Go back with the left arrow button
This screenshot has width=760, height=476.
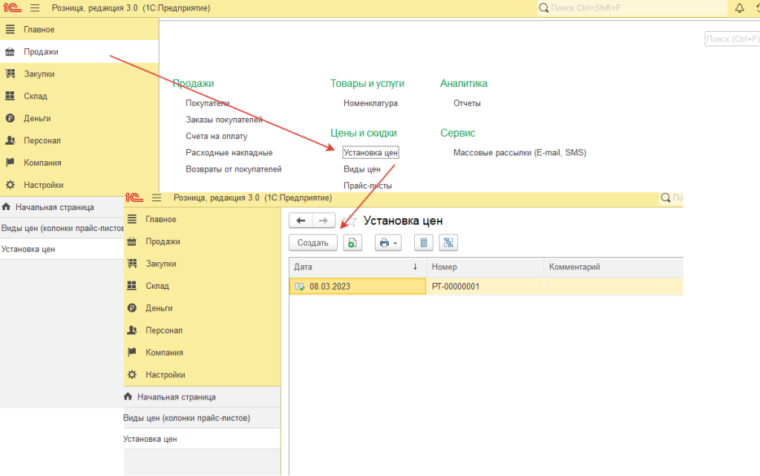click(301, 221)
